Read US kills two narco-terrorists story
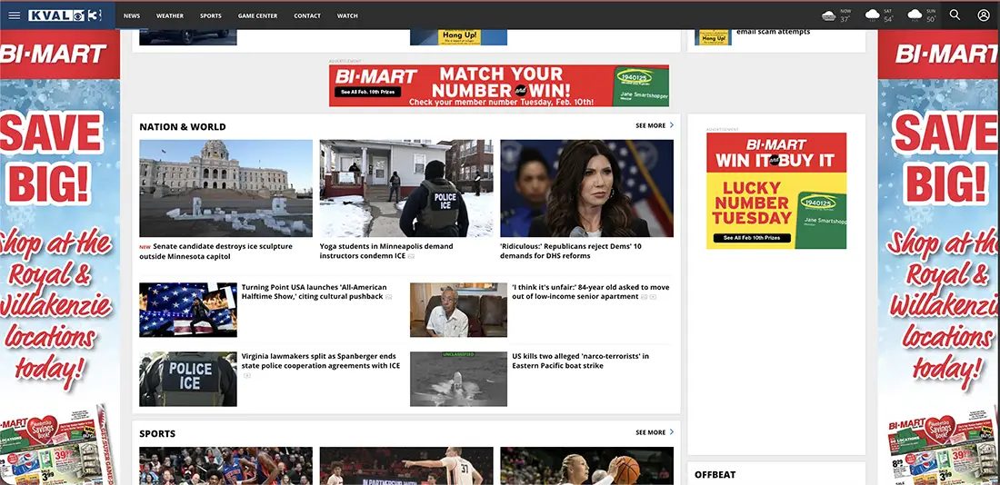1000x485 pixels. coord(580,361)
